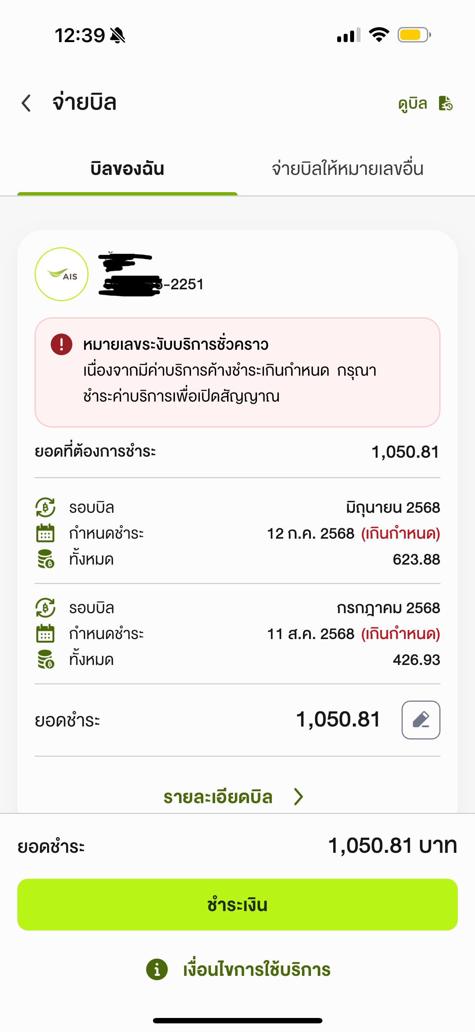475x1032 pixels.
Task: Open the เงื่อนไขการใช้บริการ terms link
Action: click(257, 969)
